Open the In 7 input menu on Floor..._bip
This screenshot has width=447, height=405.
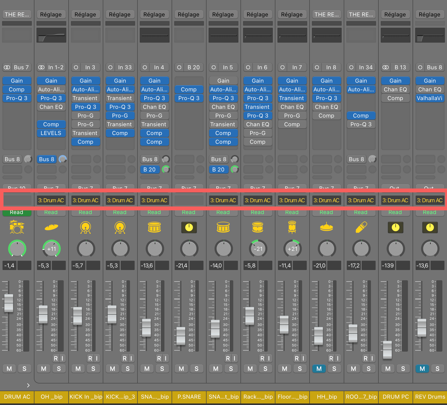[297, 67]
